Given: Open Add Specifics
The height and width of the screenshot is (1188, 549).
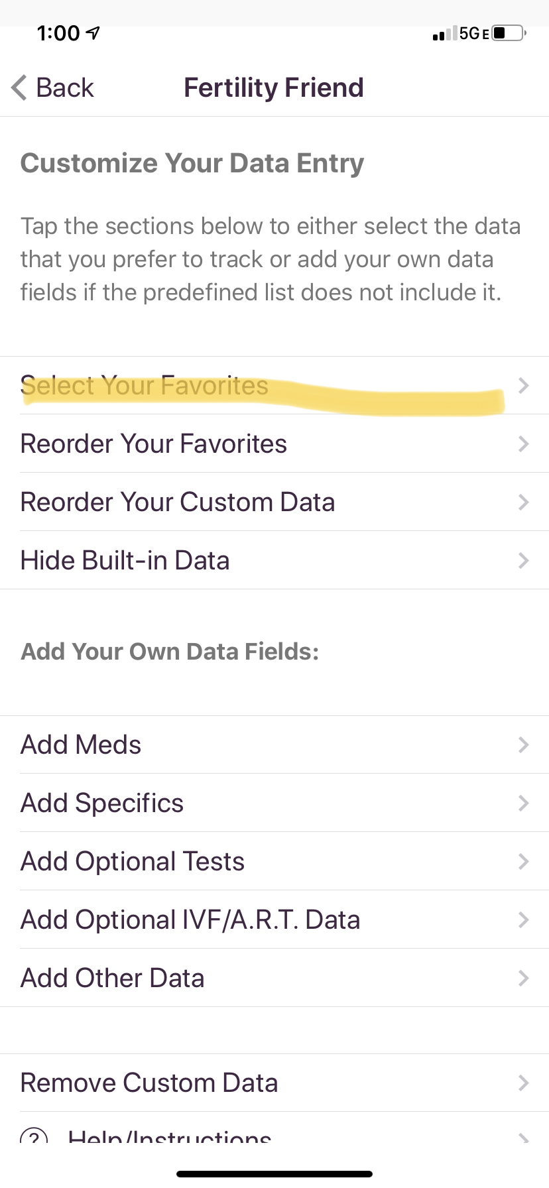Looking at the screenshot, I should (x=102, y=803).
